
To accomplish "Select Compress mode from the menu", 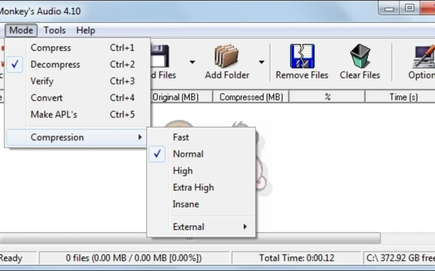I will pos(78,47).
